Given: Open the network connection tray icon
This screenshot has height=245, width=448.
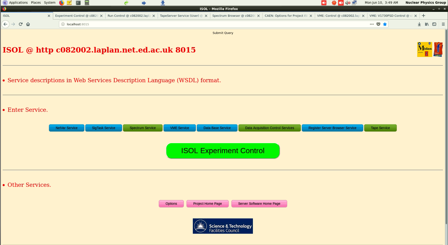Looking at the screenshot, I should [354, 3].
